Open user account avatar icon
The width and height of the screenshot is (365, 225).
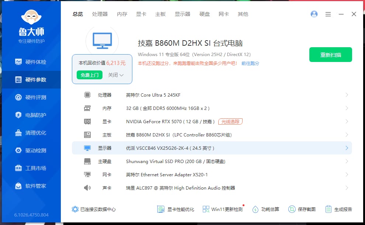click(314, 14)
